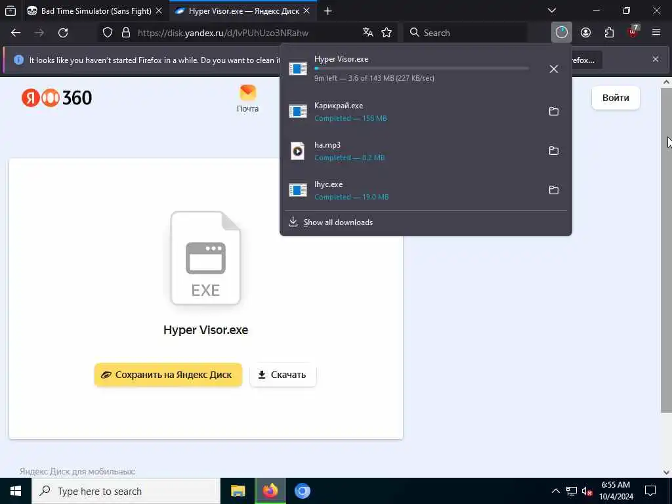
Task: Click Show all downloads
Action: 425,222
